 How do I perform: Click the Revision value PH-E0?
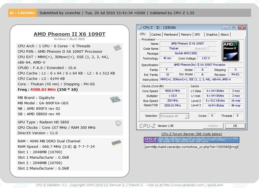click(x=235, y=74)
